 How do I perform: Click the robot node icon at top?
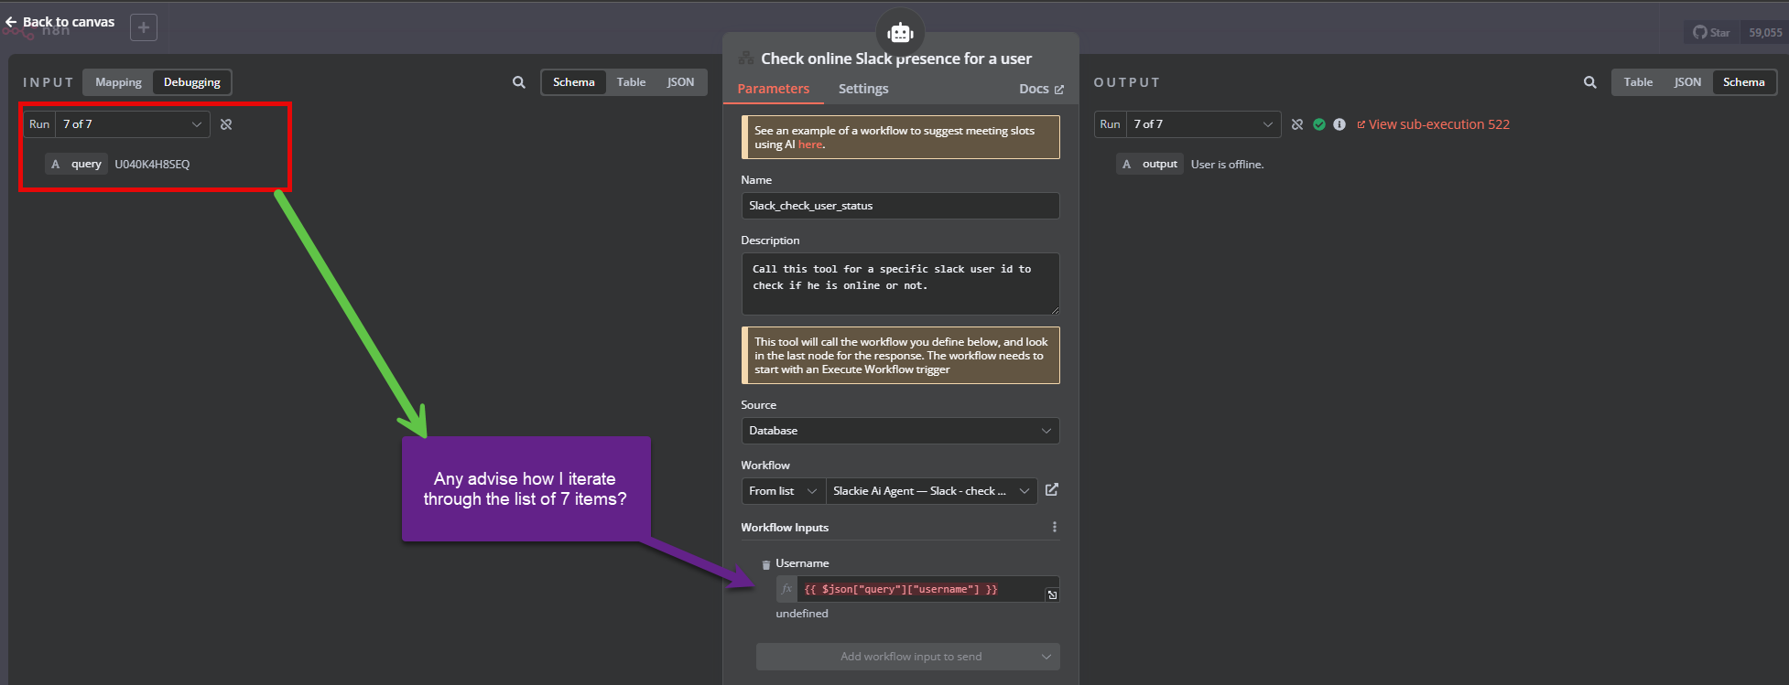click(x=901, y=33)
